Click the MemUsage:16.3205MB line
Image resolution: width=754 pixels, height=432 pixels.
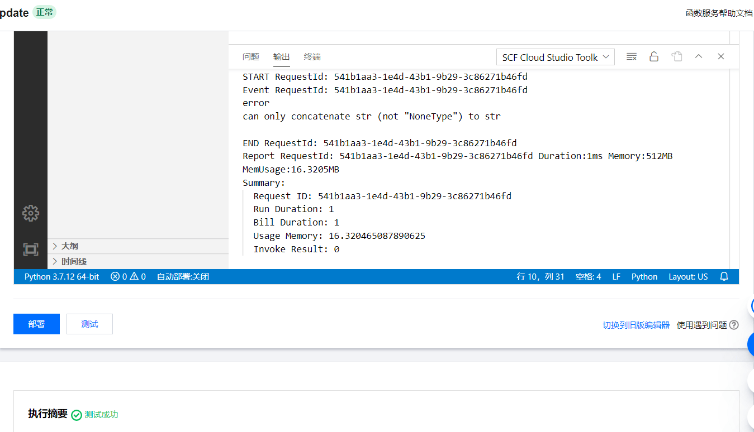click(x=291, y=169)
